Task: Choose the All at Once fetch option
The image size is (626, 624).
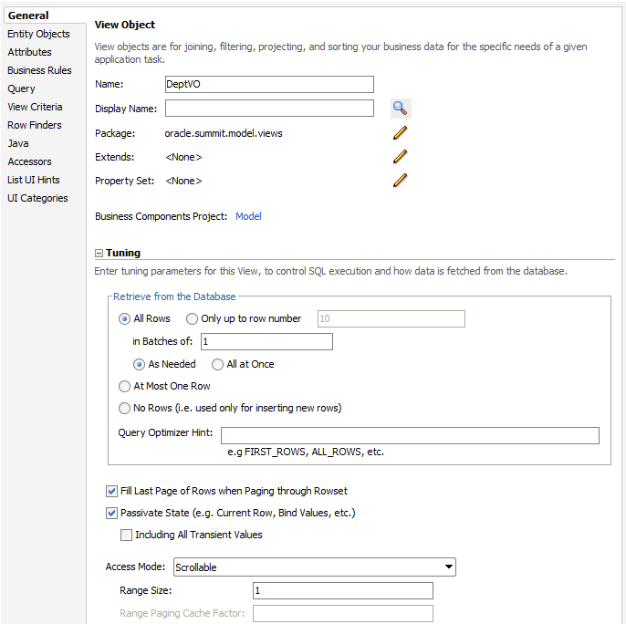Action: point(217,364)
